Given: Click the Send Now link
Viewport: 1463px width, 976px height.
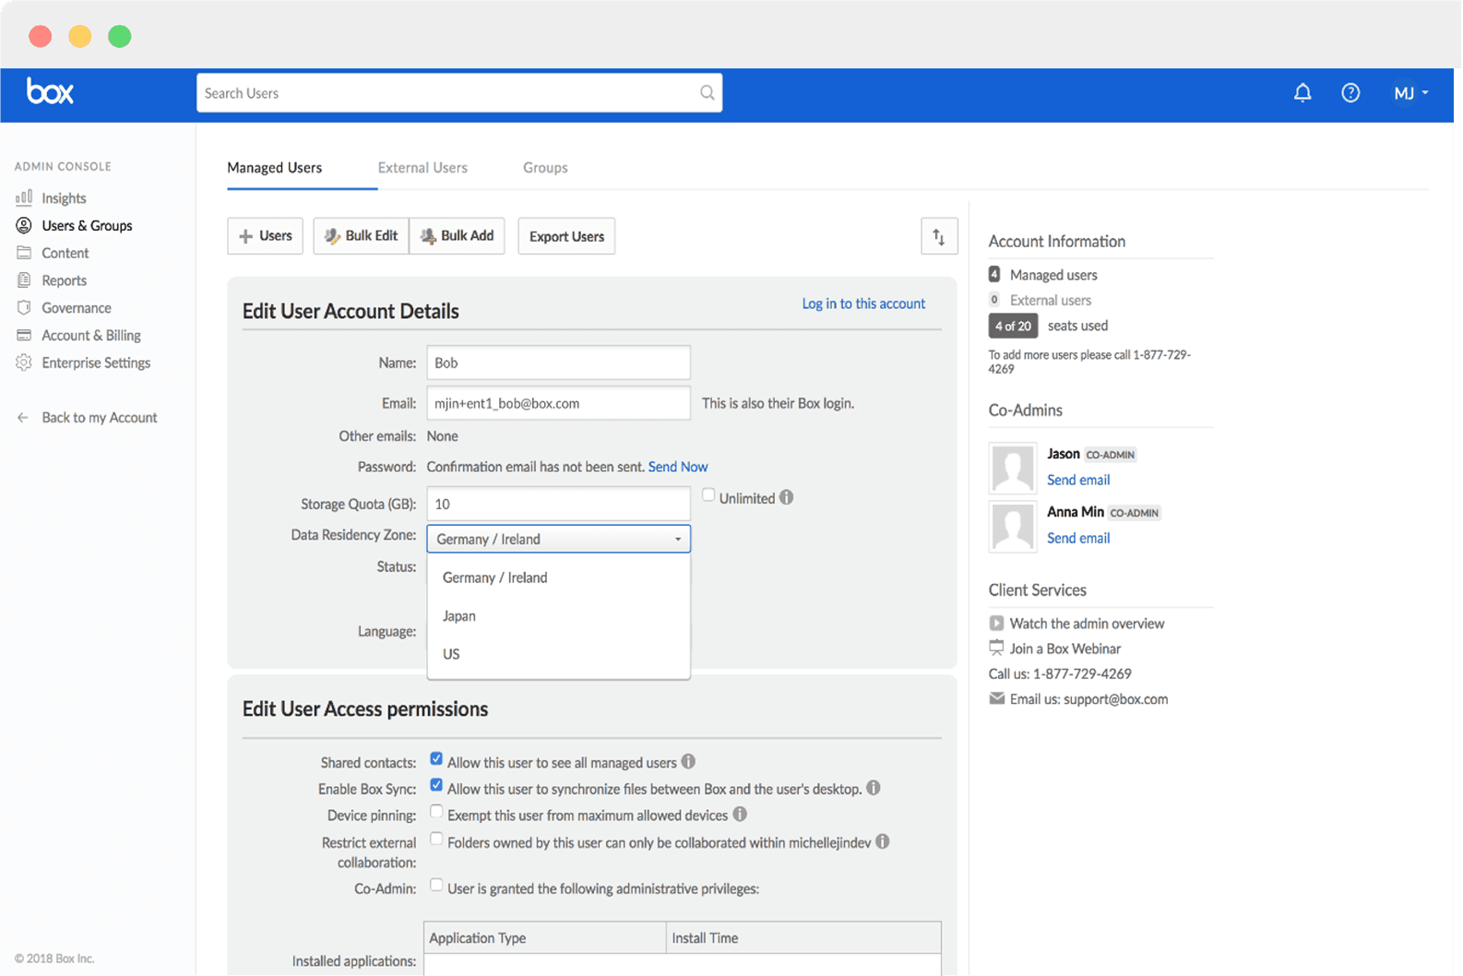Looking at the screenshot, I should (x=678, y=467).
